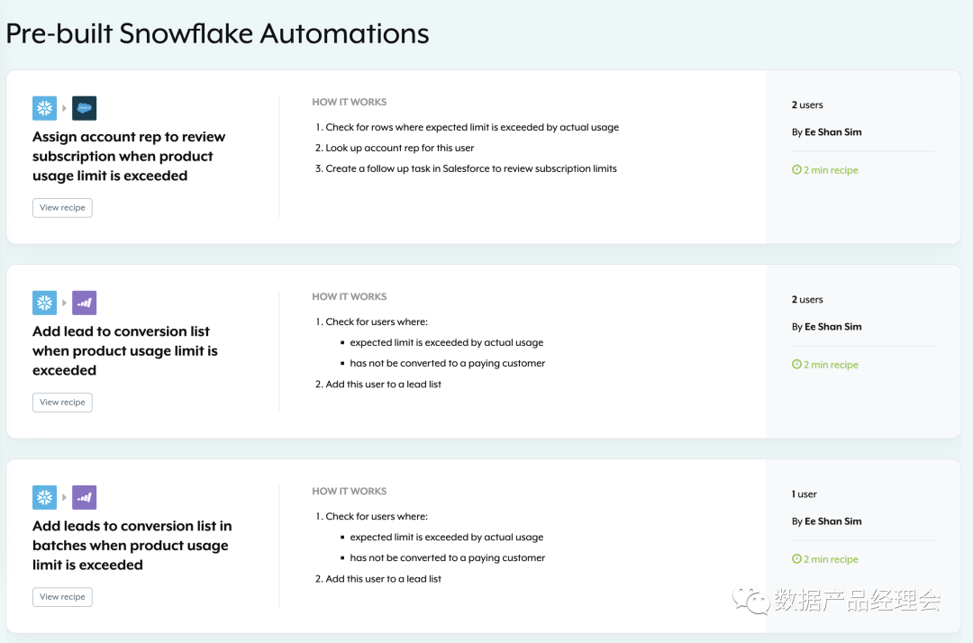Click has not be converted bullet in second card

[x=448, y=363]
